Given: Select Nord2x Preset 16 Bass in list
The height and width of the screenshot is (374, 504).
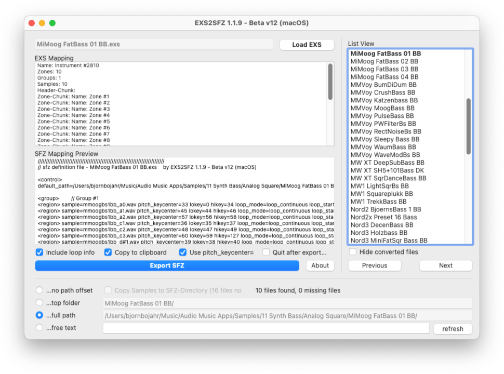Looking at the screenshot, I should [384, 217].
